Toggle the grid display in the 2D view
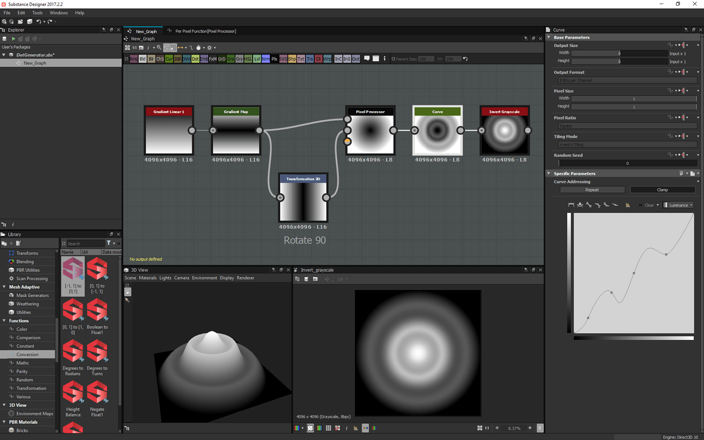This screenshot has height=440, width=704. (329, 428)
